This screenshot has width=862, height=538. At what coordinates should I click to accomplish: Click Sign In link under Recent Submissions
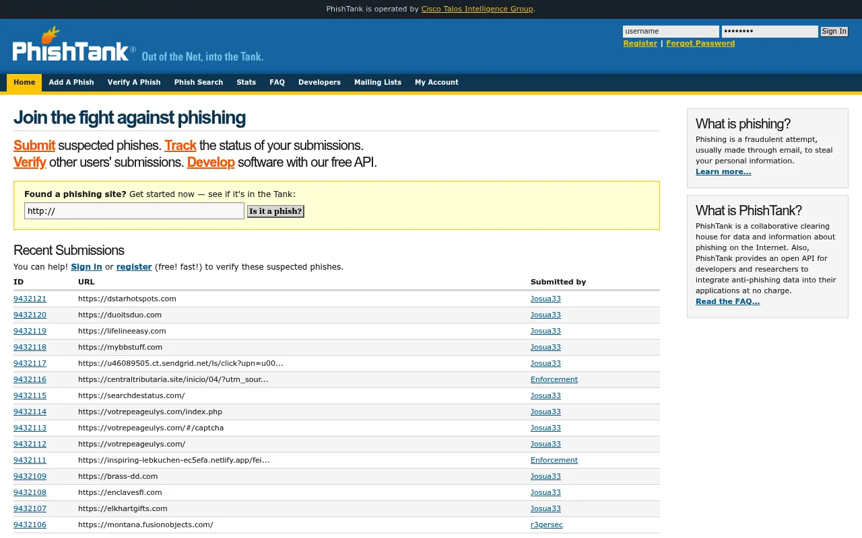click(x=86, y=267)
